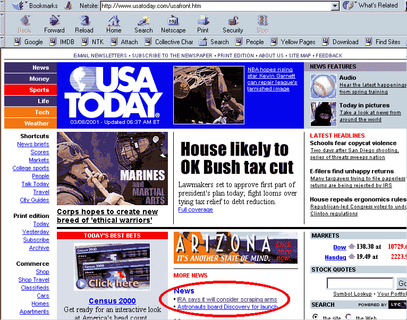Click the Stop loading icon
The height and width of the screenshot is (320, 407).
click(262, 21)
